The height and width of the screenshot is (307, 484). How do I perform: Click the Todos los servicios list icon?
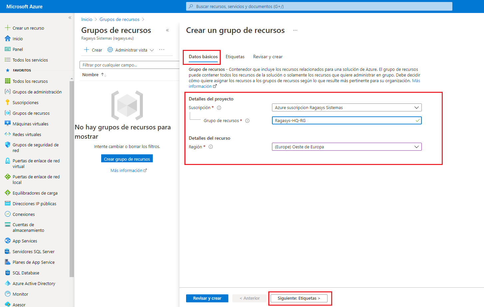pyautogui.click(x=8, y=60)
